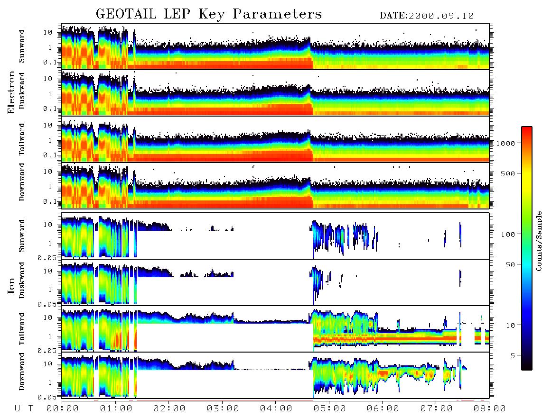The image size is (542, 417).
Task: Click the 03:00 time tick label
Action: (223, 408)
